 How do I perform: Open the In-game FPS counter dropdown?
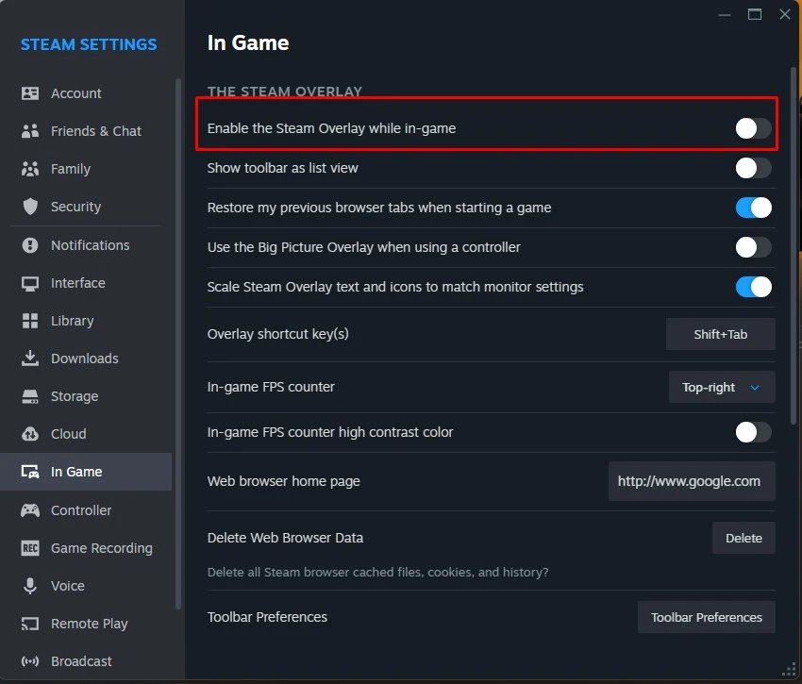click(x=722, y=387)
